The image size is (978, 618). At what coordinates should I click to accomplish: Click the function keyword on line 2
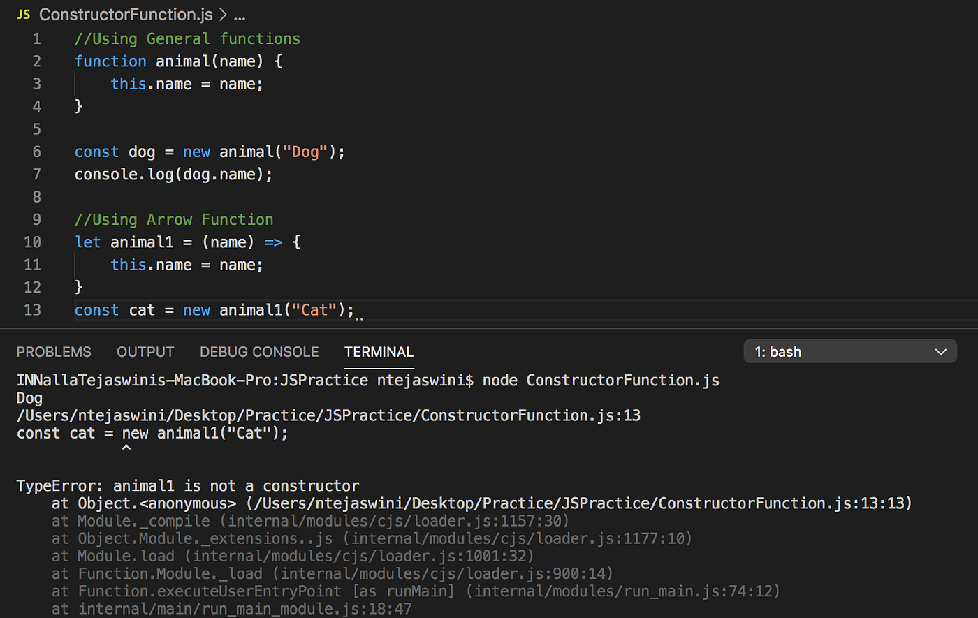(110, 61)
